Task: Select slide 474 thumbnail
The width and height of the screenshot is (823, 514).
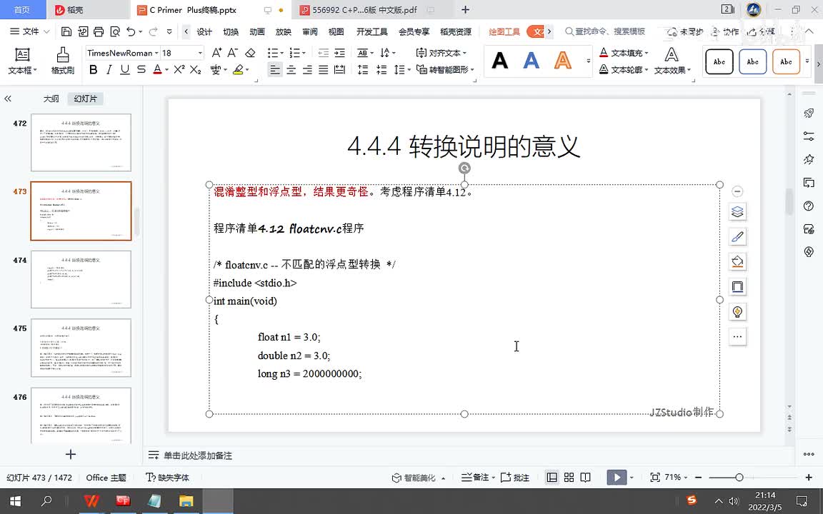Action: tap(81, 279)
